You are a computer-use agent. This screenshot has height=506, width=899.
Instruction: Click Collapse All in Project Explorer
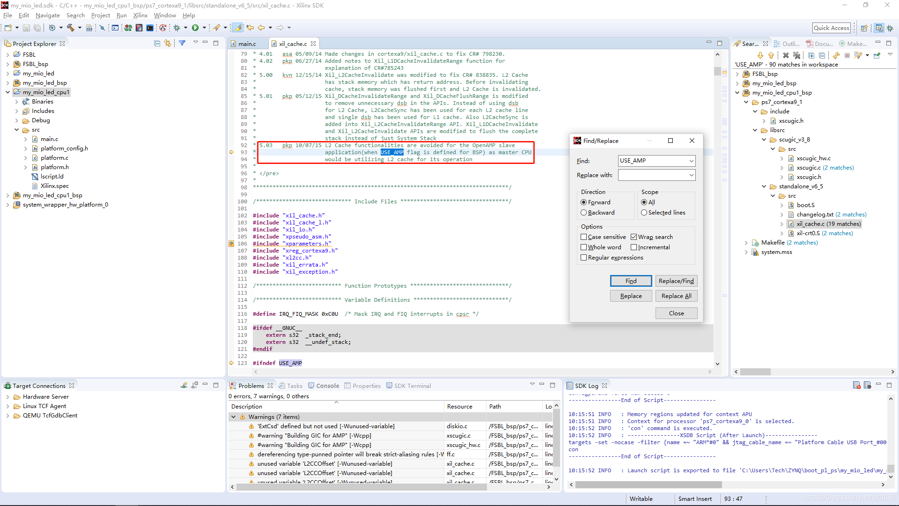(x=157, y=44)
